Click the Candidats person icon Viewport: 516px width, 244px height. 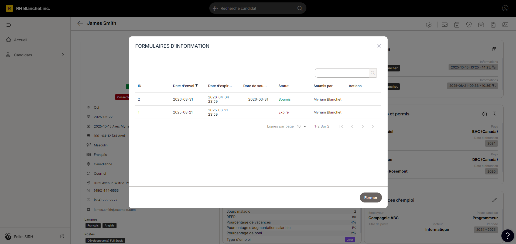[8, 55]
